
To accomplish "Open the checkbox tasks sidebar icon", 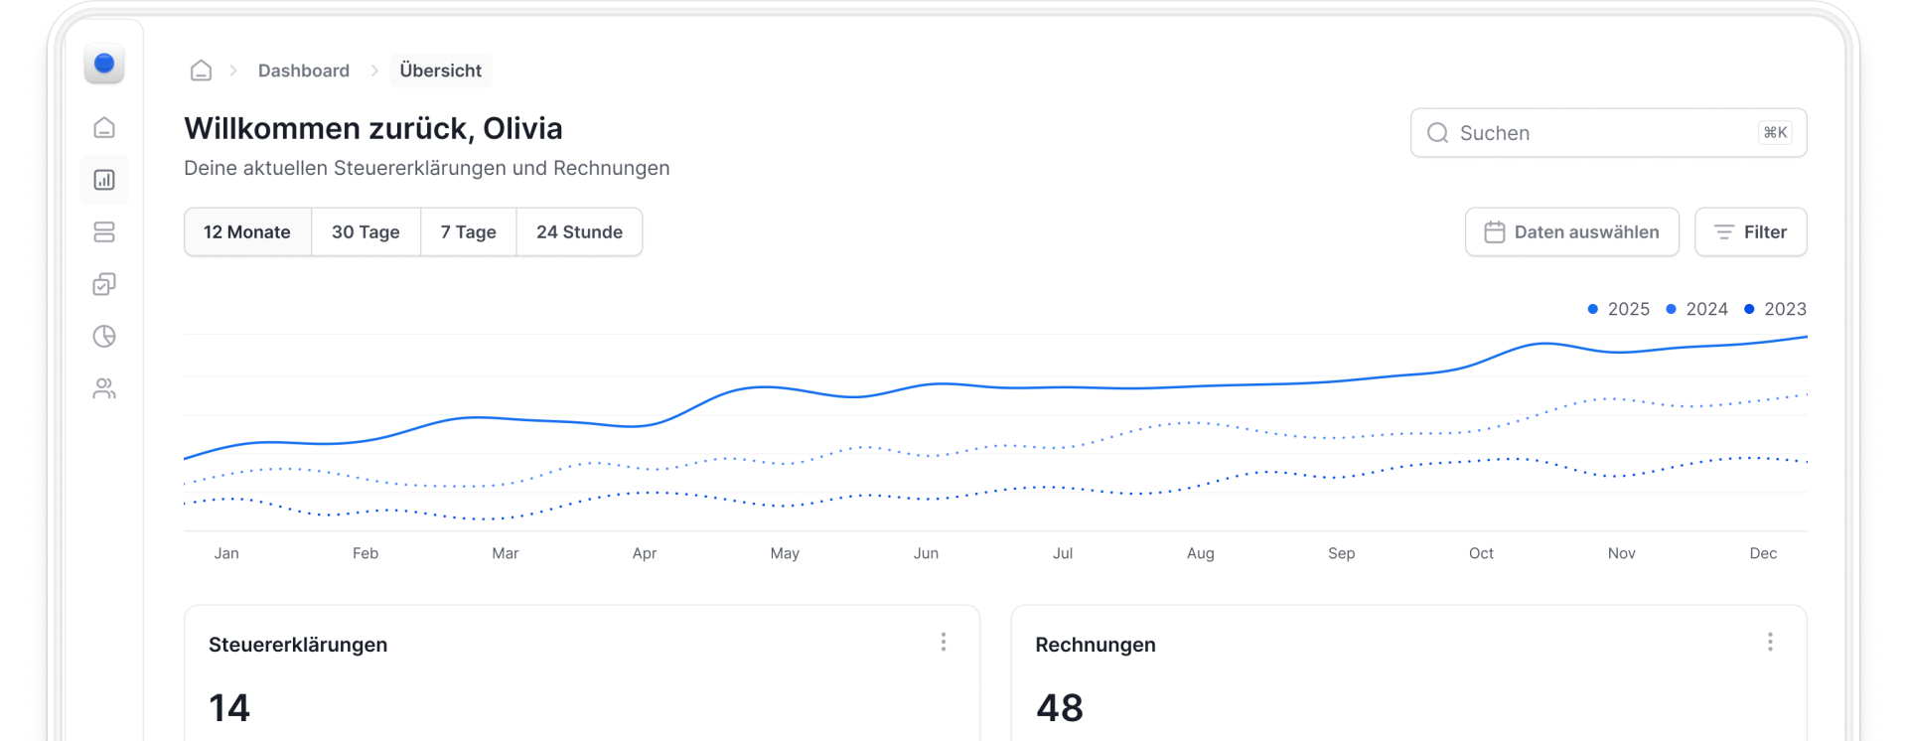I will (x=104, y=285).
